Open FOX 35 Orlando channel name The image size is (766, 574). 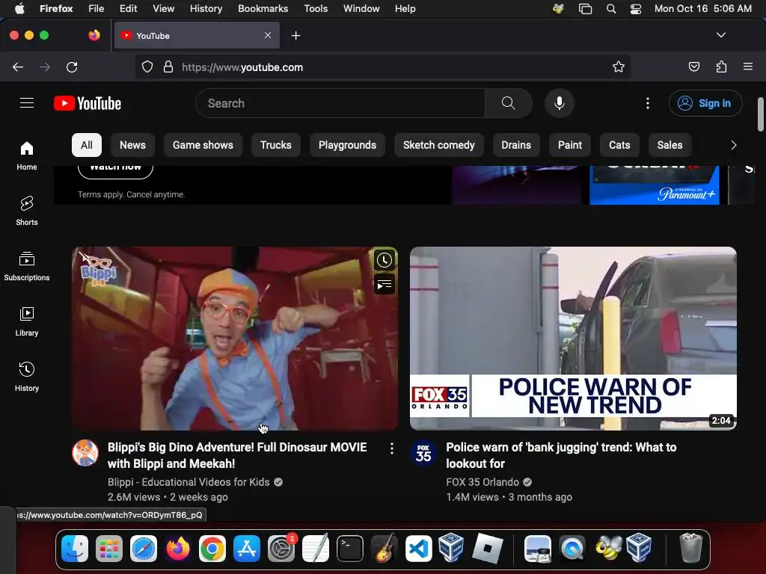[x=482, y=482]
